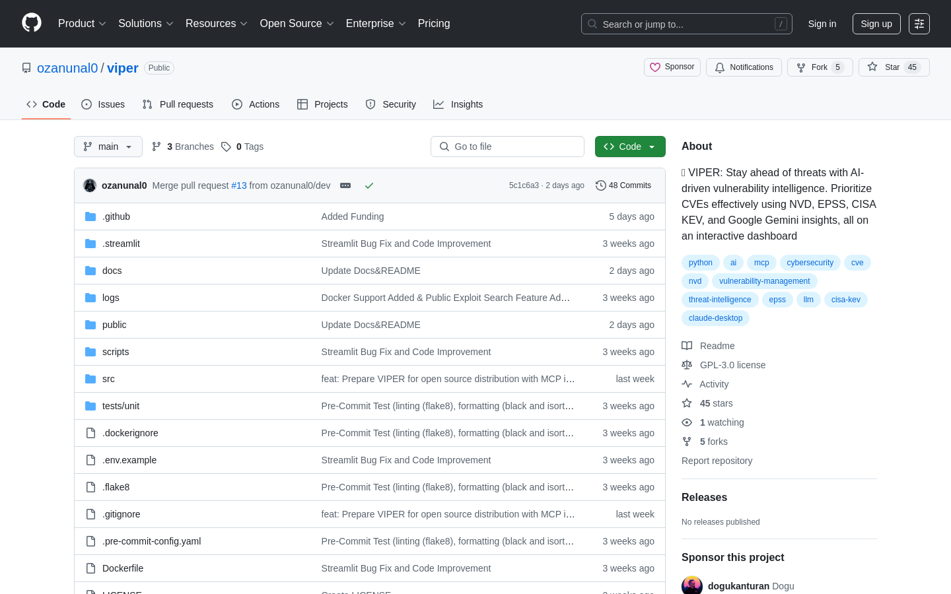Open the .github folder
The width and height of the screenshot is (951, 594).
(116, 216)
